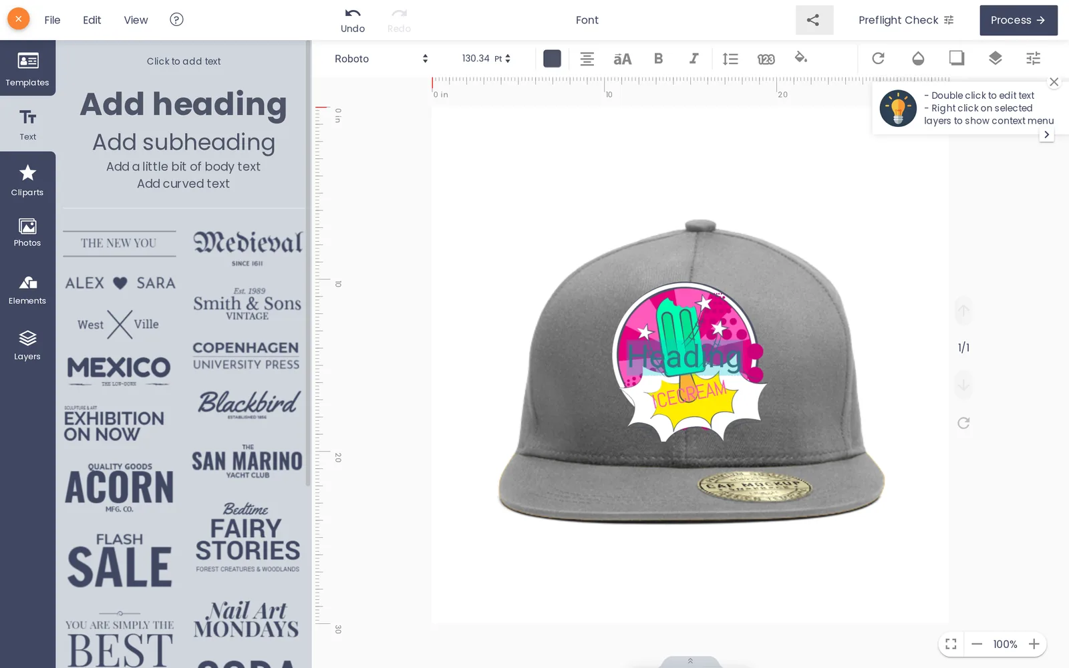Close the editor with the orange X
This screenshot has height=668, width=1069.
(x=19, y=19)
